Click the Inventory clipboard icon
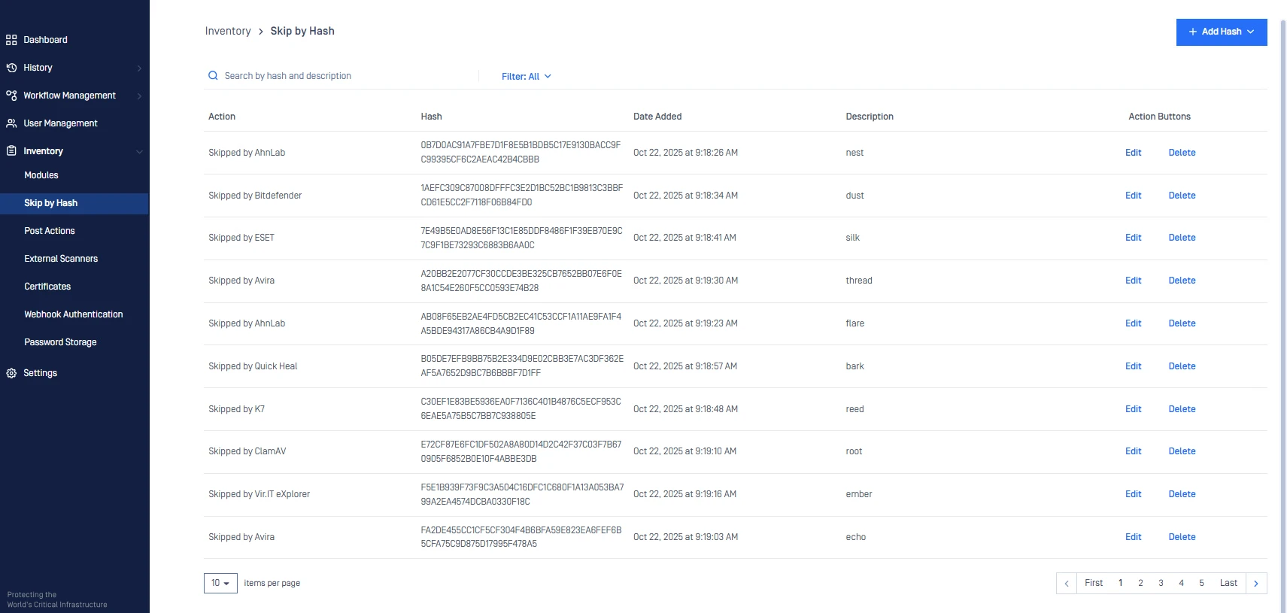The image size is (1287, 613). coord(11,151)
